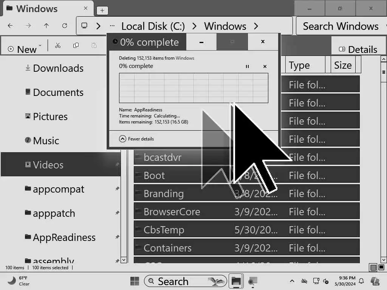Select the bcastdvr folder row
The height and width of the screenshot is (290, 387).
pyautogui.click(x=246, y=157)
